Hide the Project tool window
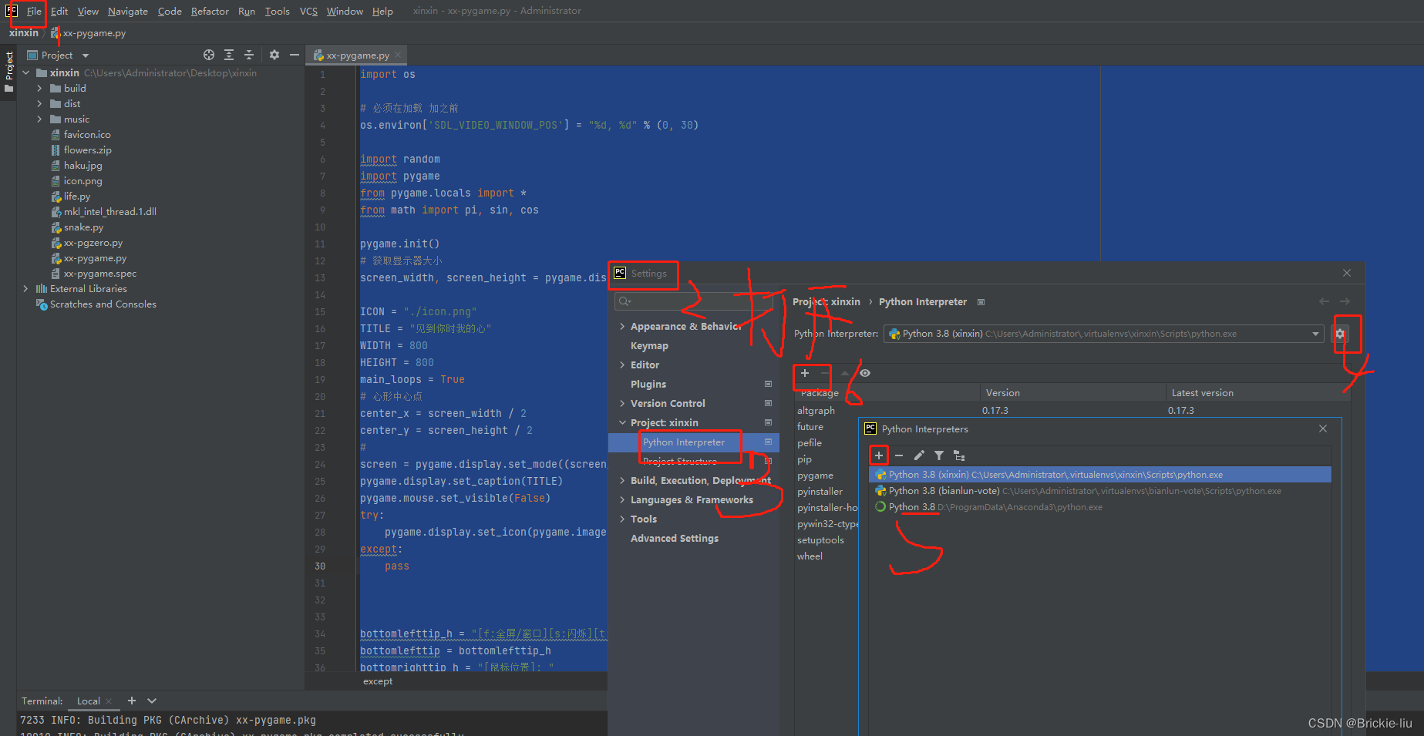 click(x=294, y=55)
